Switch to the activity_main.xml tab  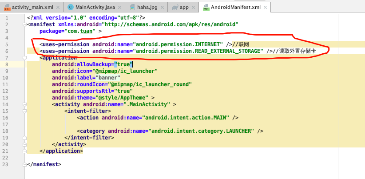(x=32, y=7)
